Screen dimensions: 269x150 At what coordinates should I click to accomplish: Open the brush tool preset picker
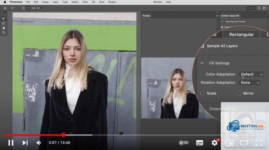[13, 8]
